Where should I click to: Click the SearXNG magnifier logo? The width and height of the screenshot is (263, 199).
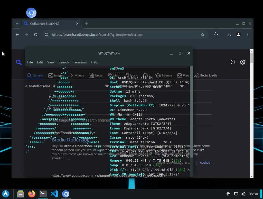19,62
